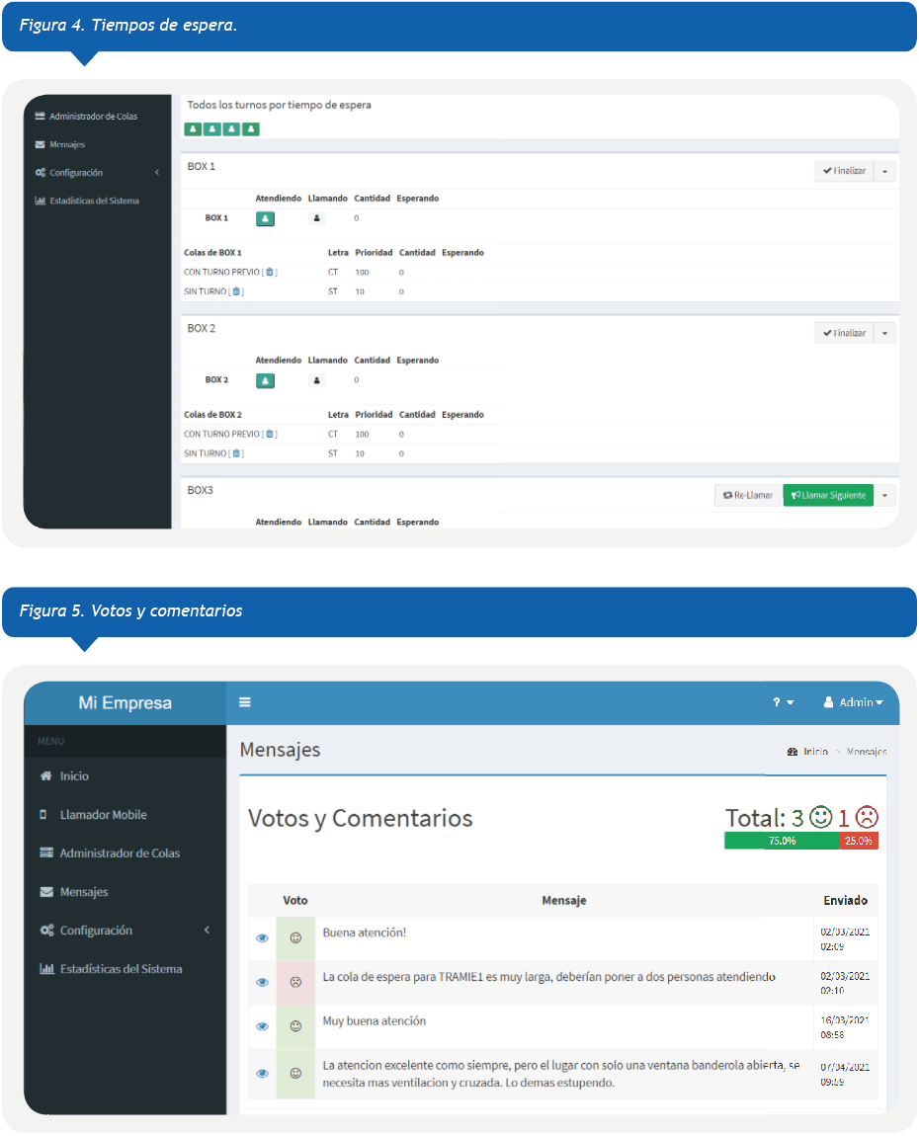Screen dimensions: 919x1136
Task: Click eye icon for 'Muy buena atención' message
Action: click(262, 1027)
